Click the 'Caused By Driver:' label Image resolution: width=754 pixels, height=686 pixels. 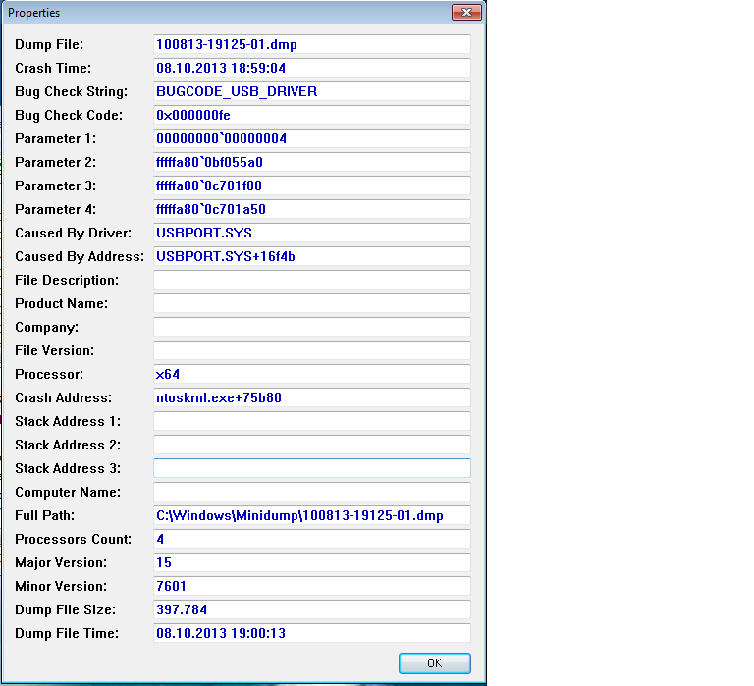pyautogui.click(x=73, y=234)
